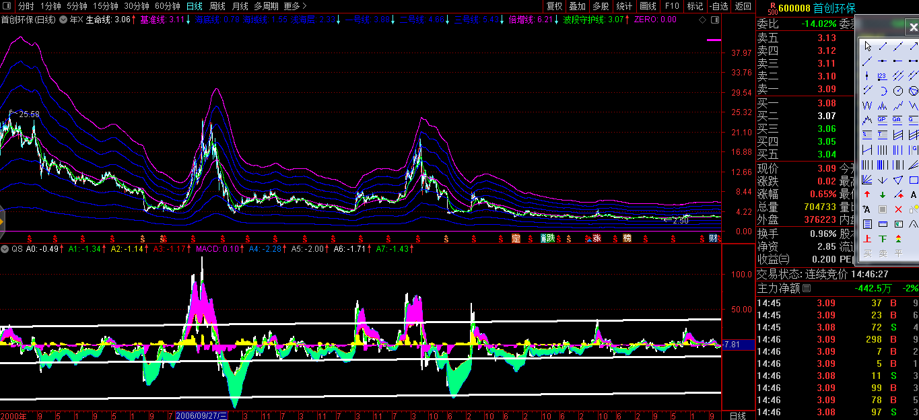
Task: Open the 更多 periods dropdown
Action: [x=296, y=6]
